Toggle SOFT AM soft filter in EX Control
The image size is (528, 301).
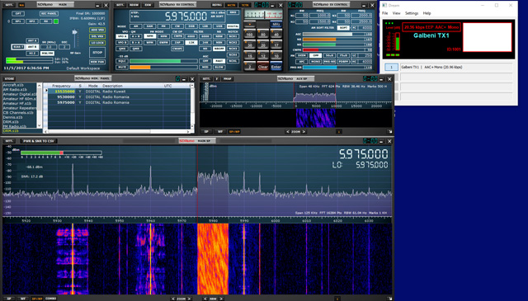point(343,28)
